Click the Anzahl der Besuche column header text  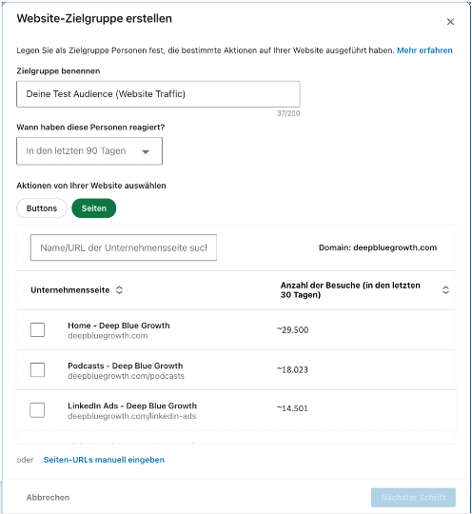[350, 290]
